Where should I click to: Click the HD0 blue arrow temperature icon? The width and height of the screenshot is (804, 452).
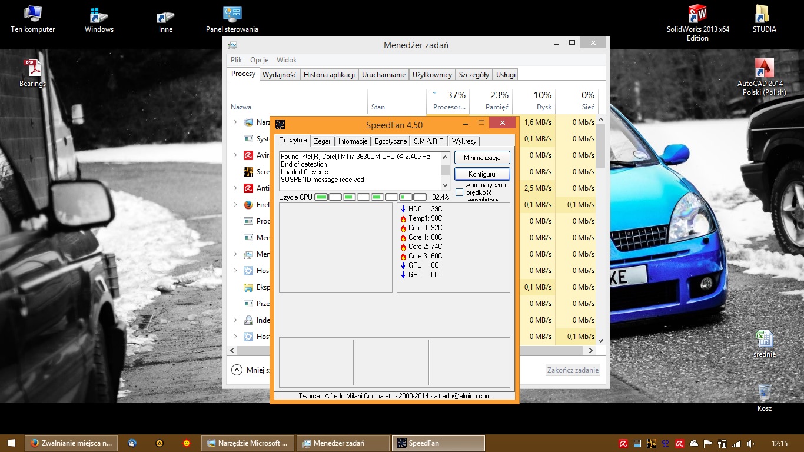point(403,209)
